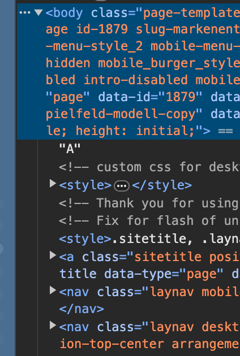The height and width of the screenshot is (356, 240).
Task: Expand the laynav mobile nav element
Action: (x=53, y=290)
